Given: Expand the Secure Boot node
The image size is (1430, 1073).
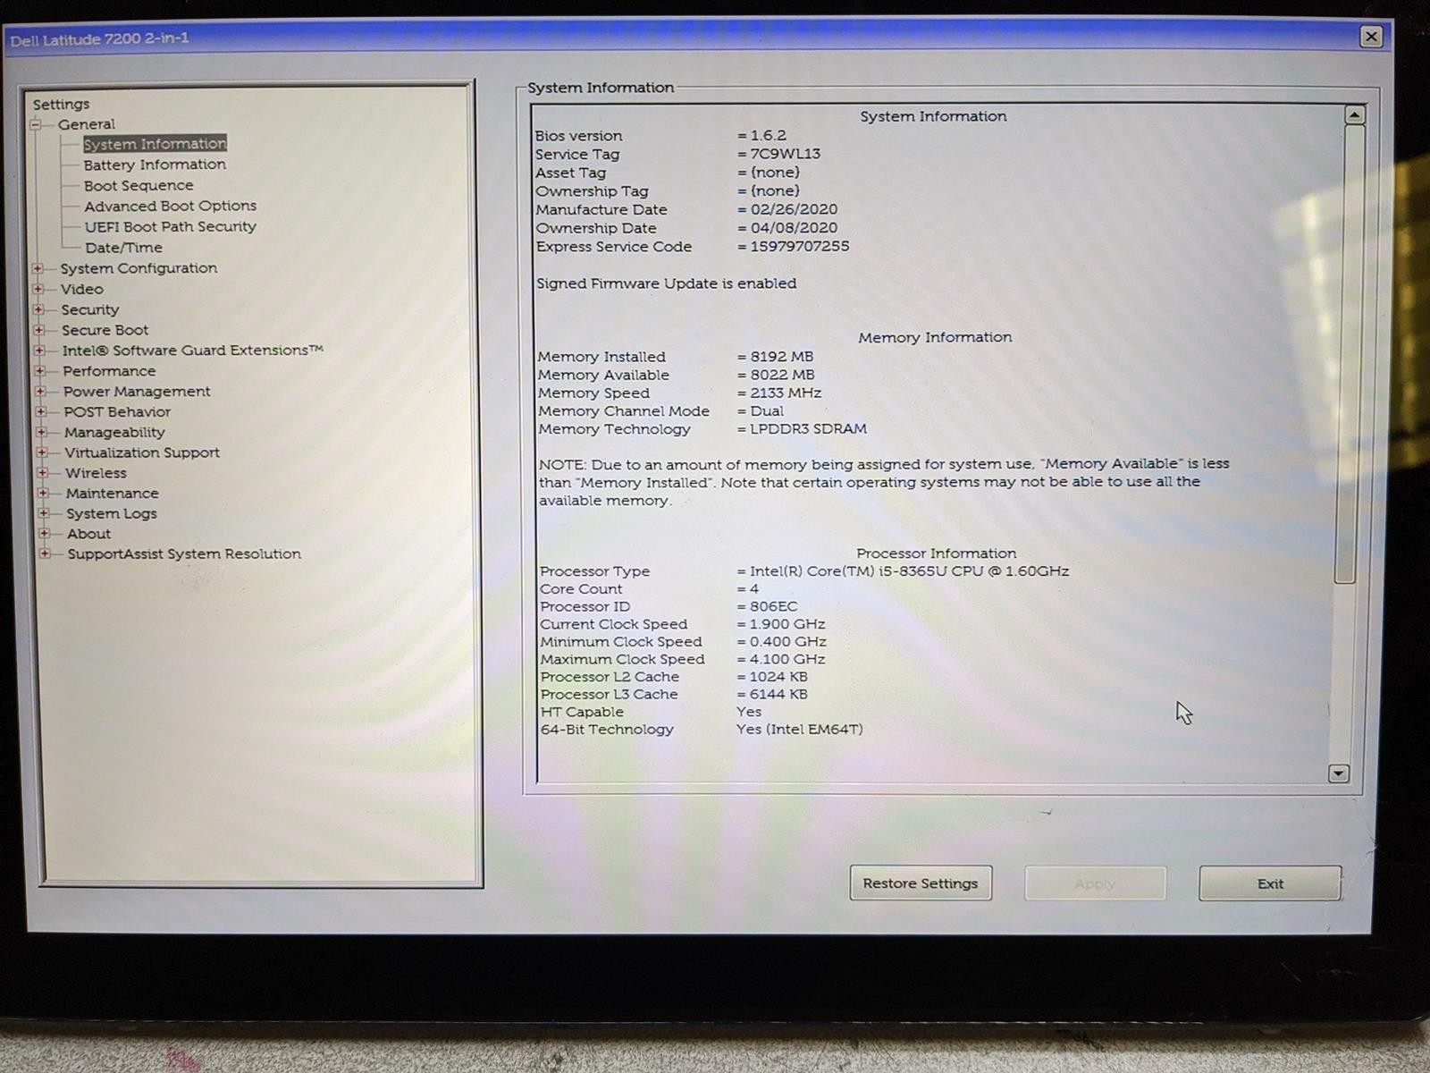Looking at the screenshot, I should [x=38, y=330].
